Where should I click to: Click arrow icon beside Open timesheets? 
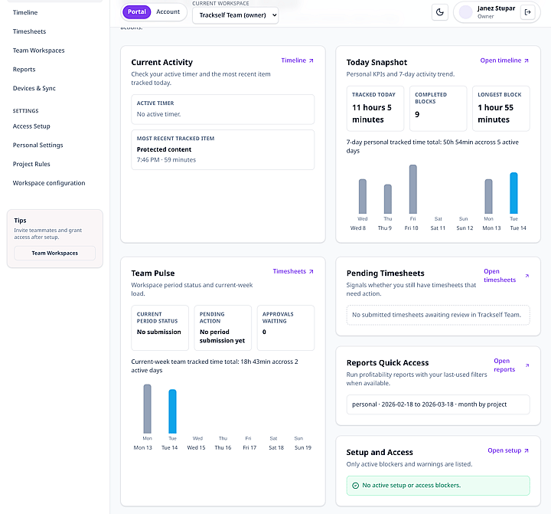(x=527, y=276)
